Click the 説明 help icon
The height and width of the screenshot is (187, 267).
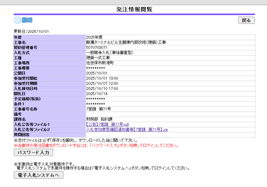[x=23, y=20]
